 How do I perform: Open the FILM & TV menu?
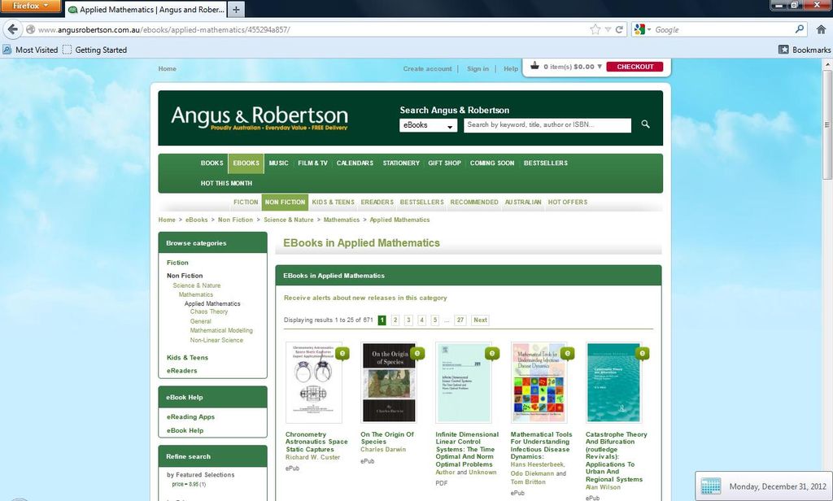(x=312, y=163)
